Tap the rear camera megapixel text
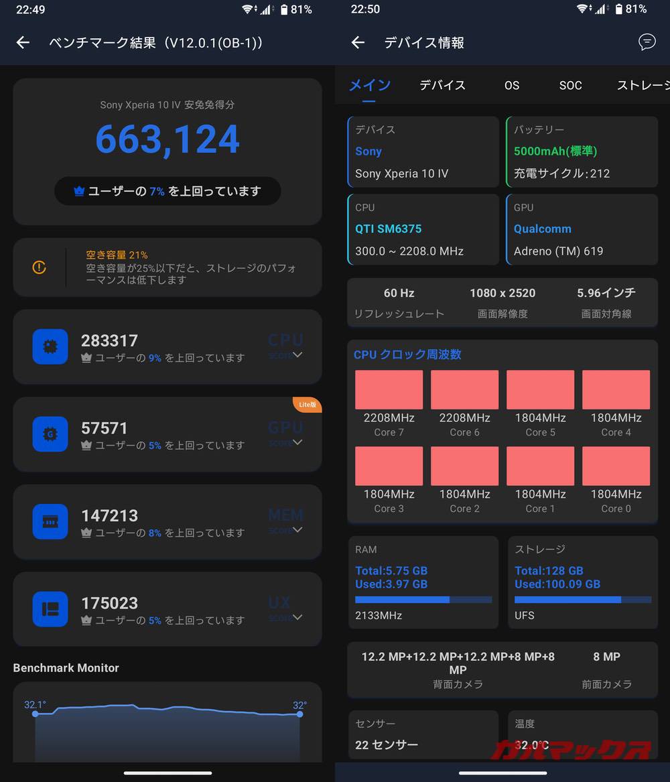This screenshot has height=782, width=670. click(x=458, y=663)
